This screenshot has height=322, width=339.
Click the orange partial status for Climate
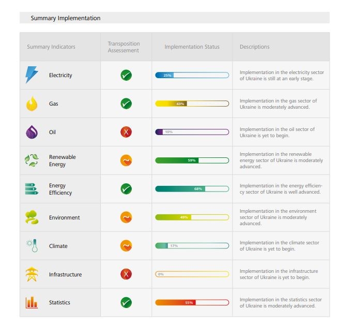[x=126, y=246]
